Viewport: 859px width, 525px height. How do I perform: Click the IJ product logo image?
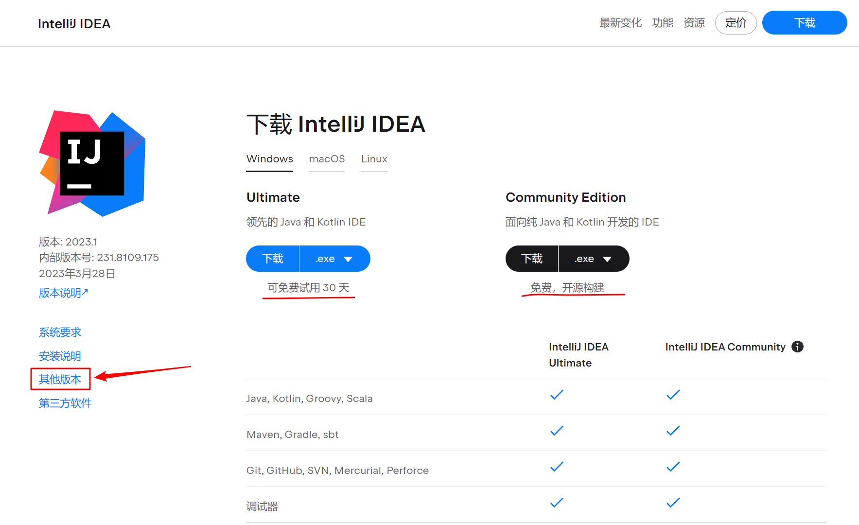coord(92,163)
